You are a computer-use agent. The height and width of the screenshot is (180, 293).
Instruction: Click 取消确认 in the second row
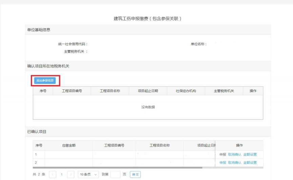(x=234, y=163)
